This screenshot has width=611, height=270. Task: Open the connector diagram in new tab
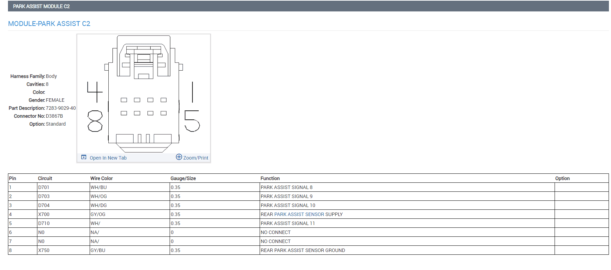point(108,158)
